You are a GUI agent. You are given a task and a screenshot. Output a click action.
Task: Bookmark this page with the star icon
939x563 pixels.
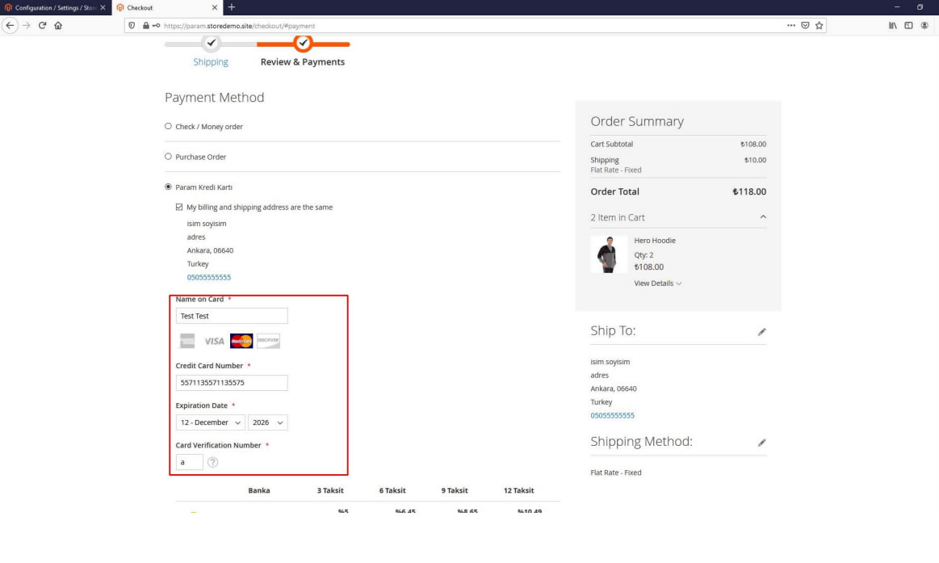(x=820, y=26)
